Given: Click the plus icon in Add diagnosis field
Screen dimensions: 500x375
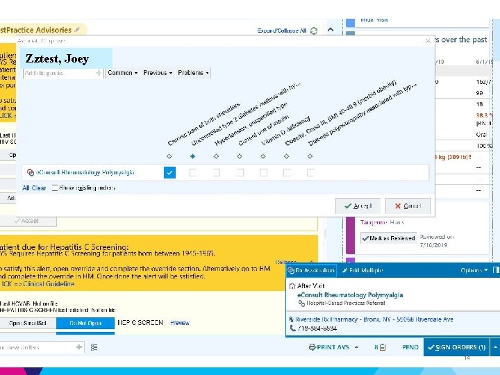Looking at the screenshot, I should [99, 73].
